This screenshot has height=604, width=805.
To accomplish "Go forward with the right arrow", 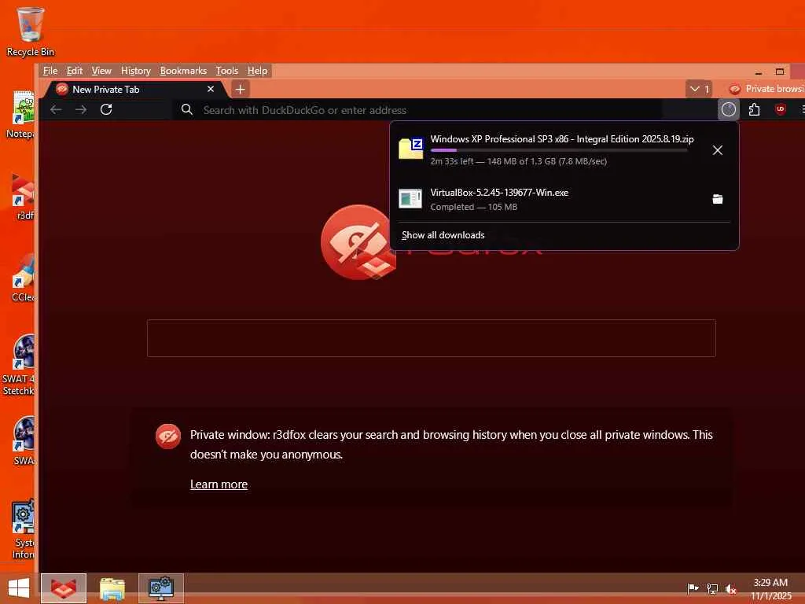I will [x=81, y=109].
